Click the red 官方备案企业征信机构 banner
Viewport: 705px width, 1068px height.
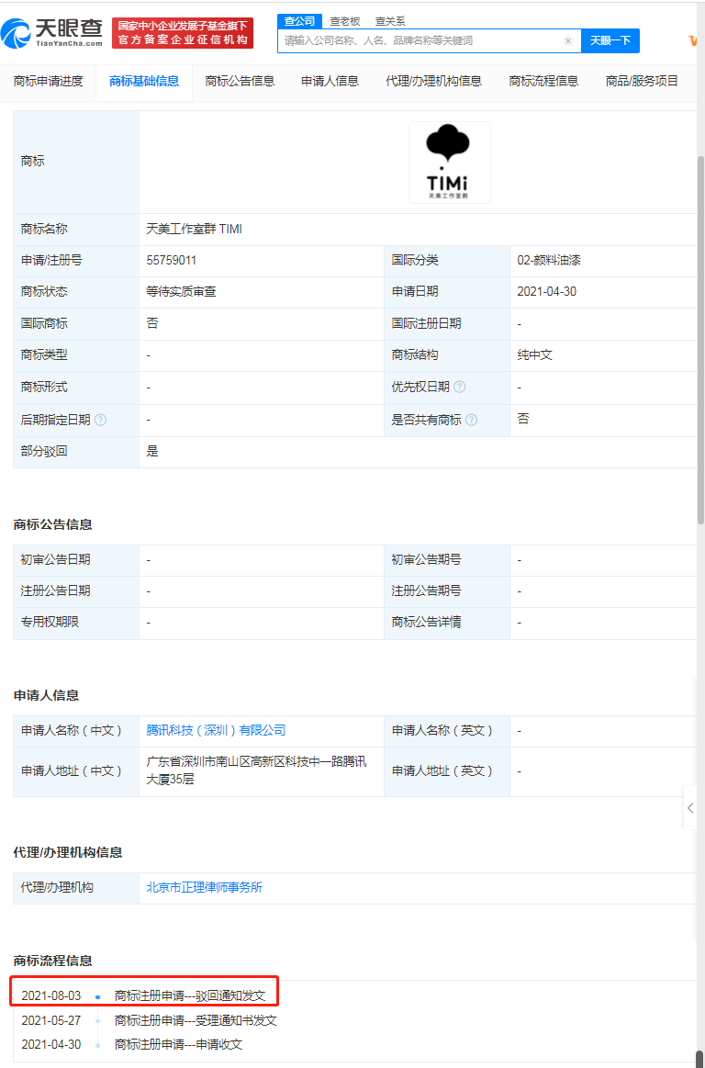[183, 33]
